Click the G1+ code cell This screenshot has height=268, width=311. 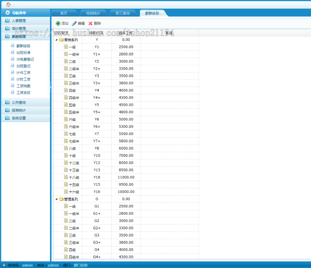pos(97,213)
